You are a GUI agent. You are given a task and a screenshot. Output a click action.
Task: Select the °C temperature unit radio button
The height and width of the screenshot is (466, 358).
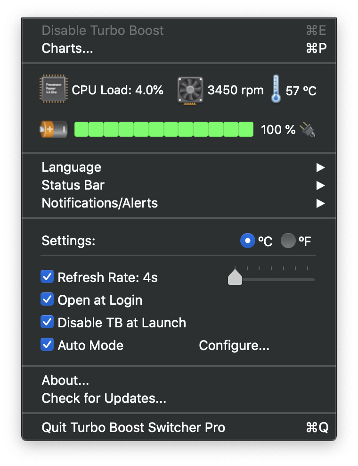click(248, 241)
